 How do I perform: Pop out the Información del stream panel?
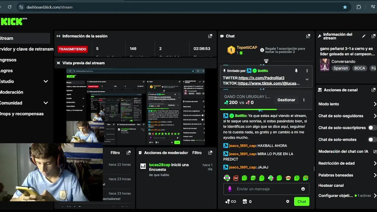click(373, 36)
